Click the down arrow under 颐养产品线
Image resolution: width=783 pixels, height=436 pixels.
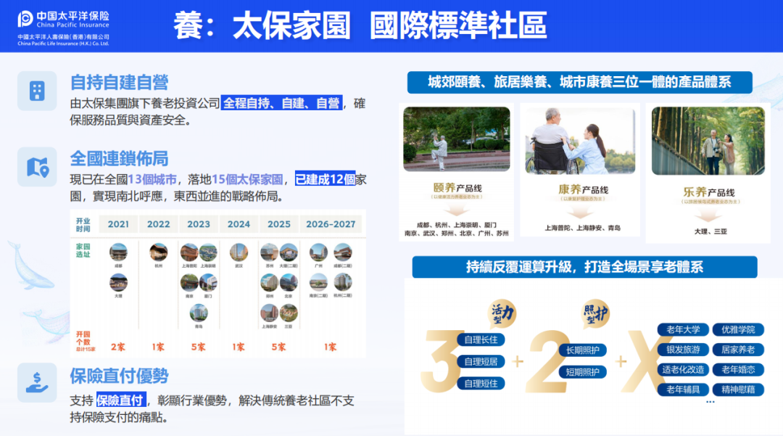tap(456, 211)
